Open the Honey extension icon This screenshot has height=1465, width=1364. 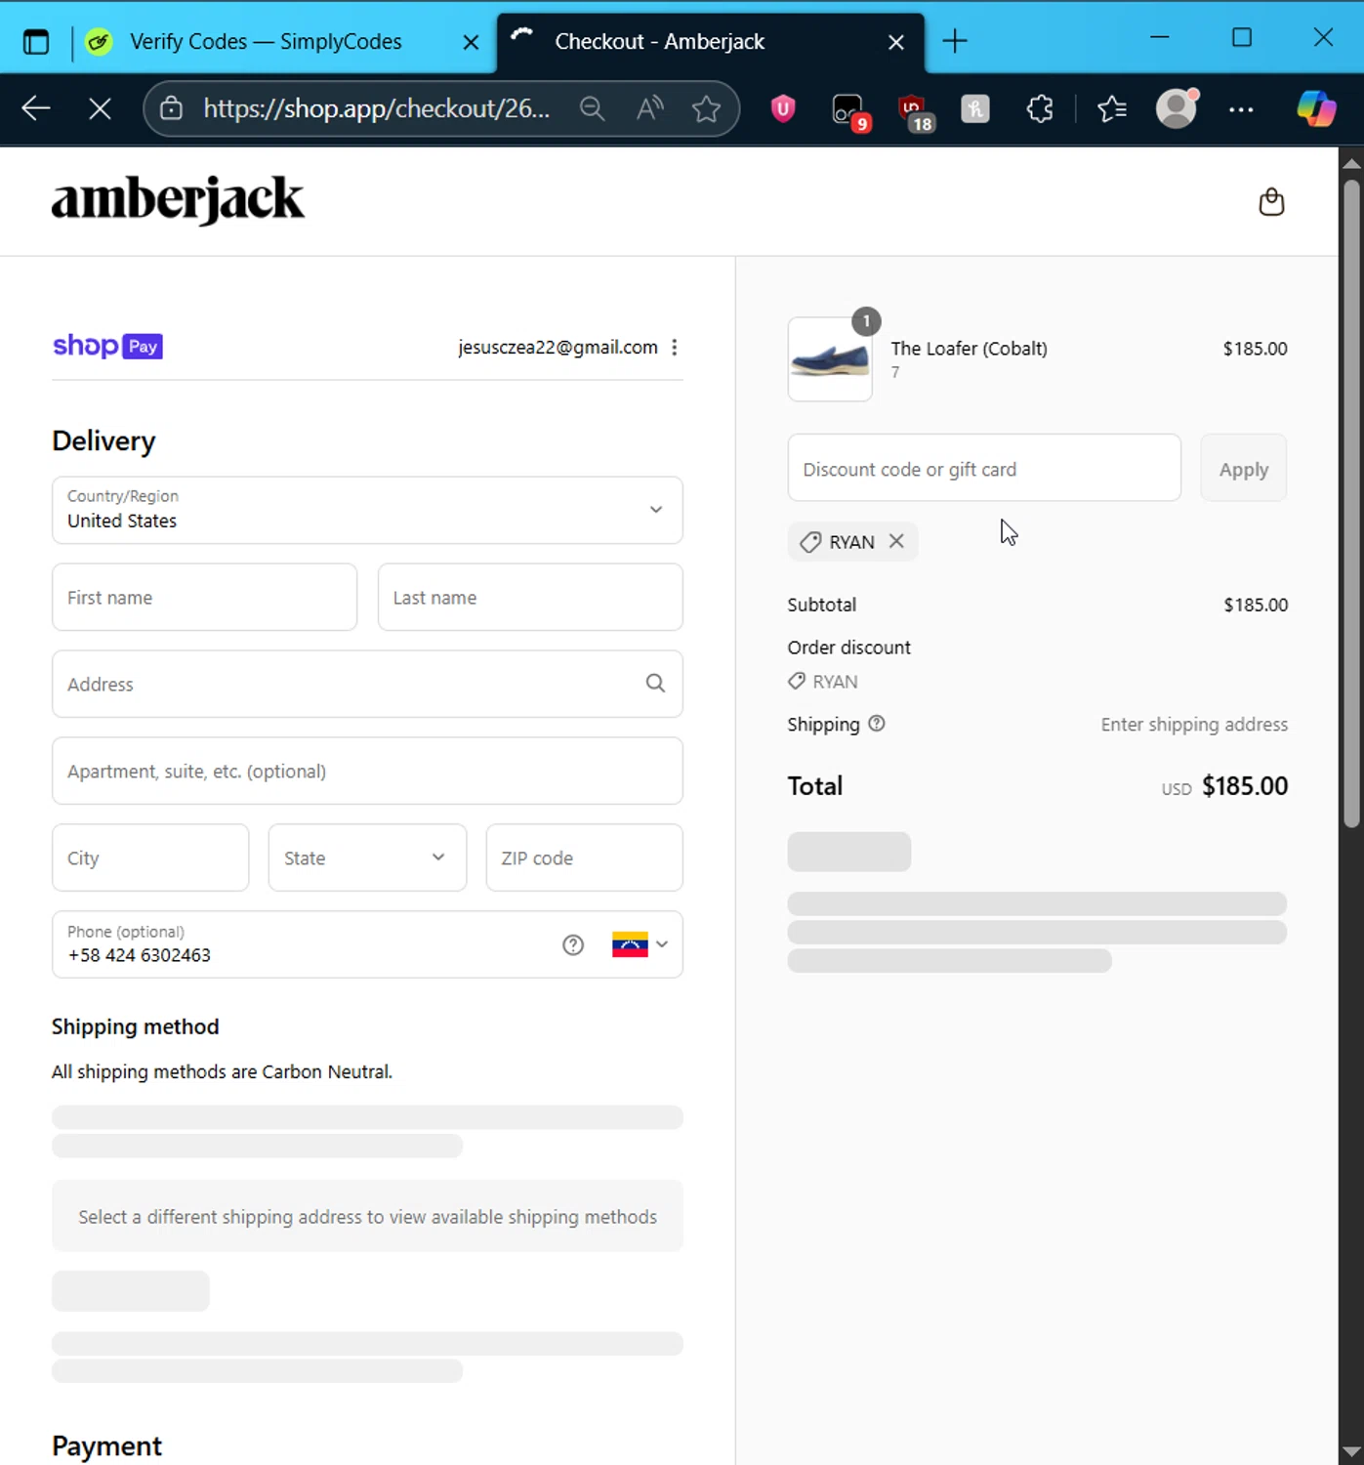974,108
